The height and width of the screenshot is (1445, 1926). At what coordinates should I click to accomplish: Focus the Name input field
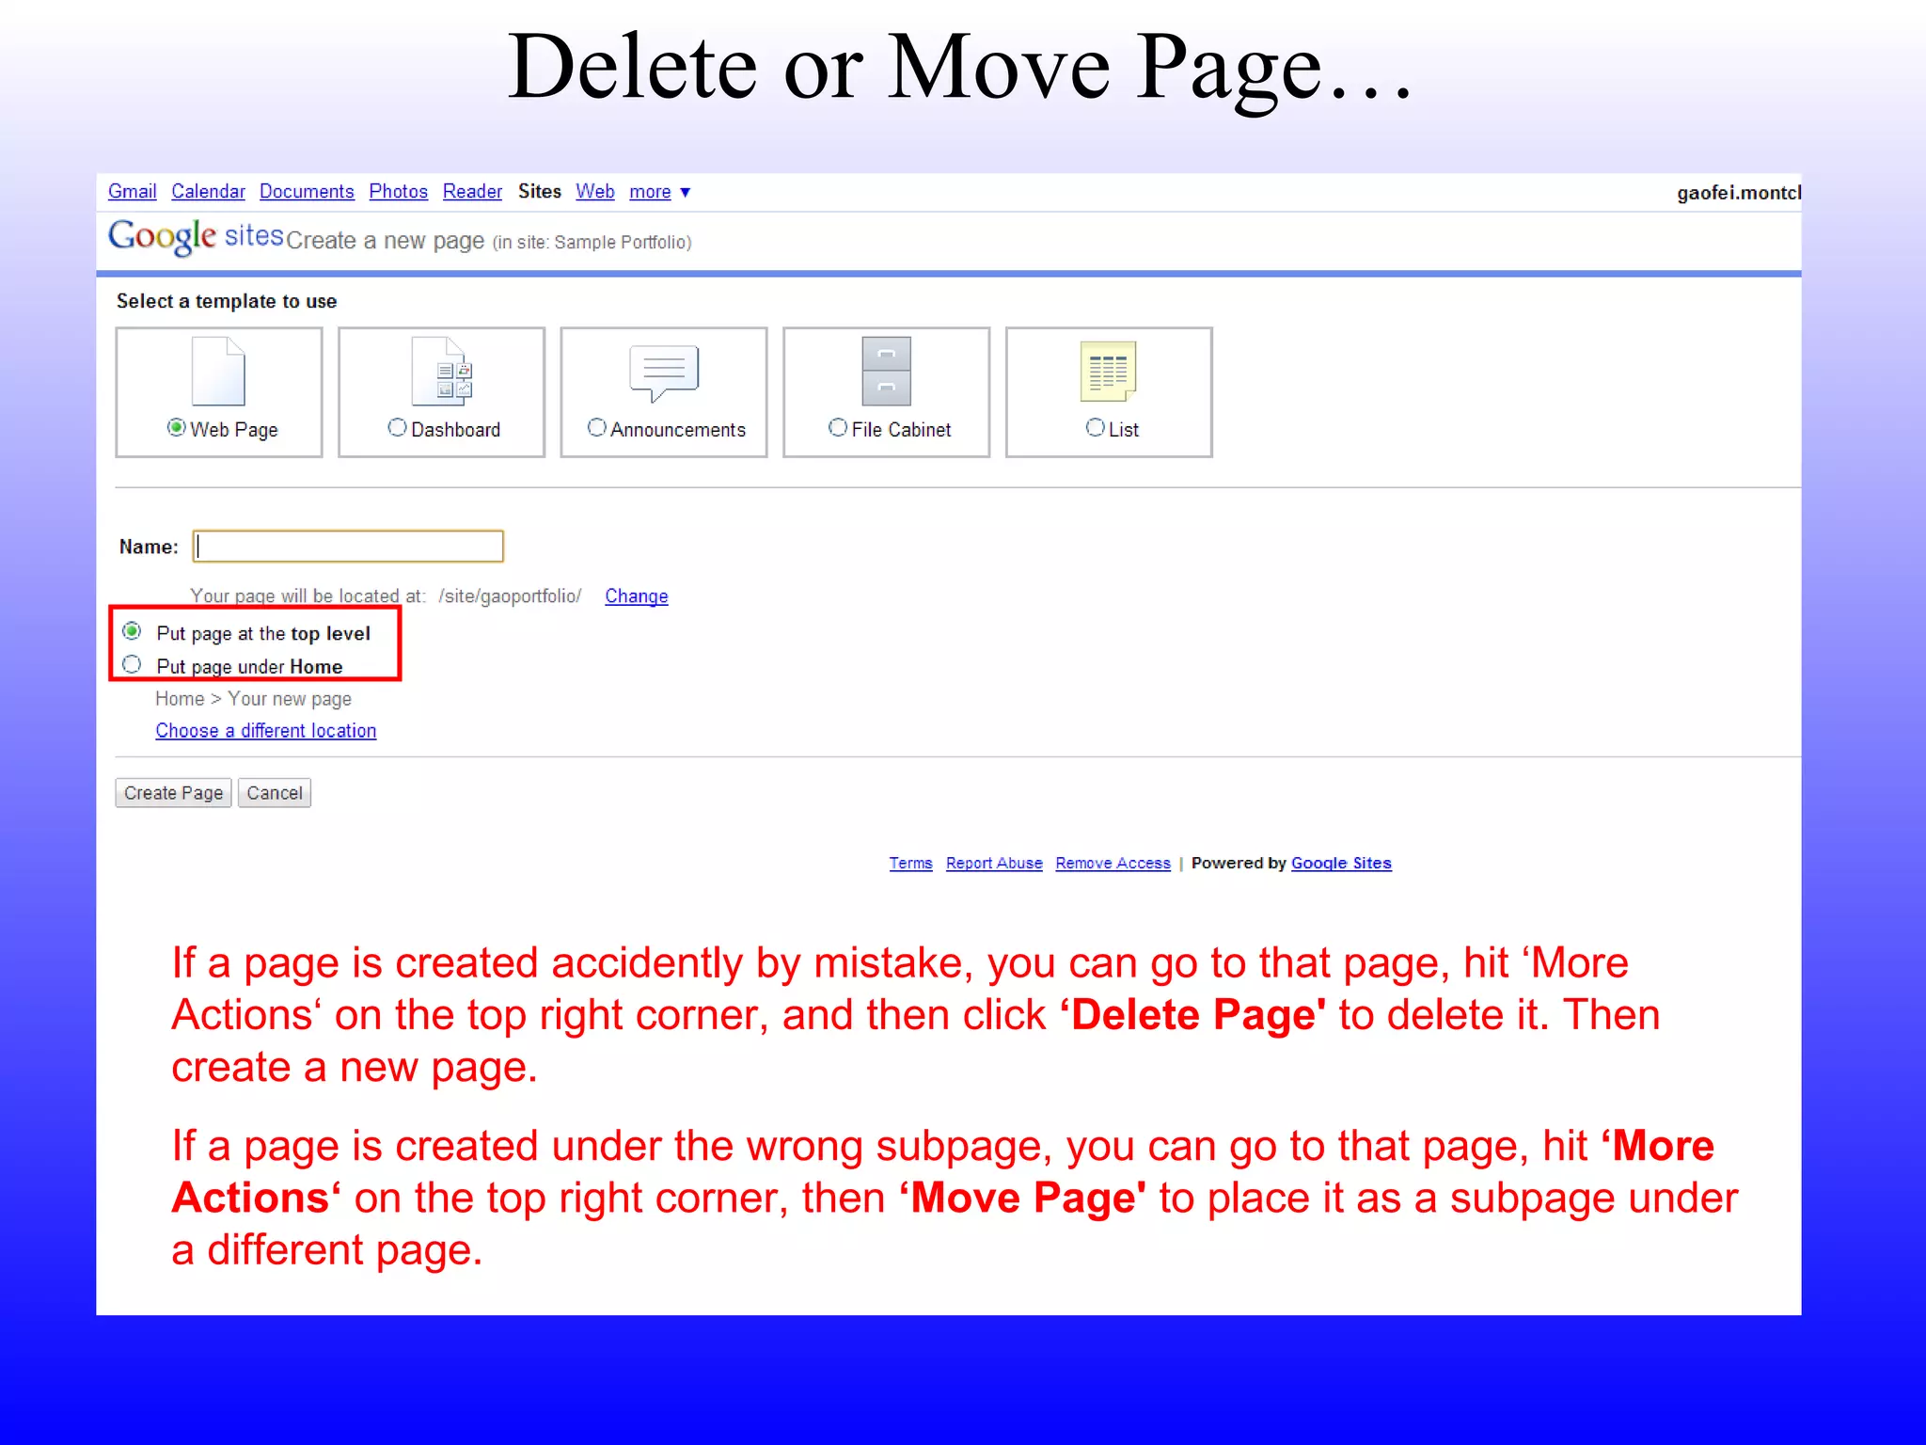348,547
